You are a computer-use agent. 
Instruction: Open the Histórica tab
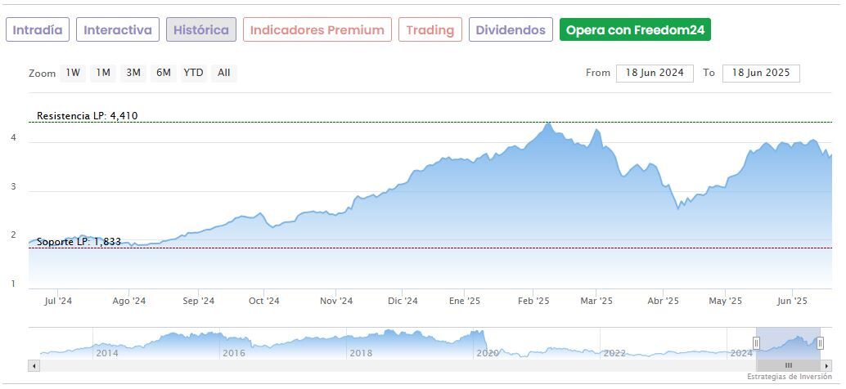point(201,30)
